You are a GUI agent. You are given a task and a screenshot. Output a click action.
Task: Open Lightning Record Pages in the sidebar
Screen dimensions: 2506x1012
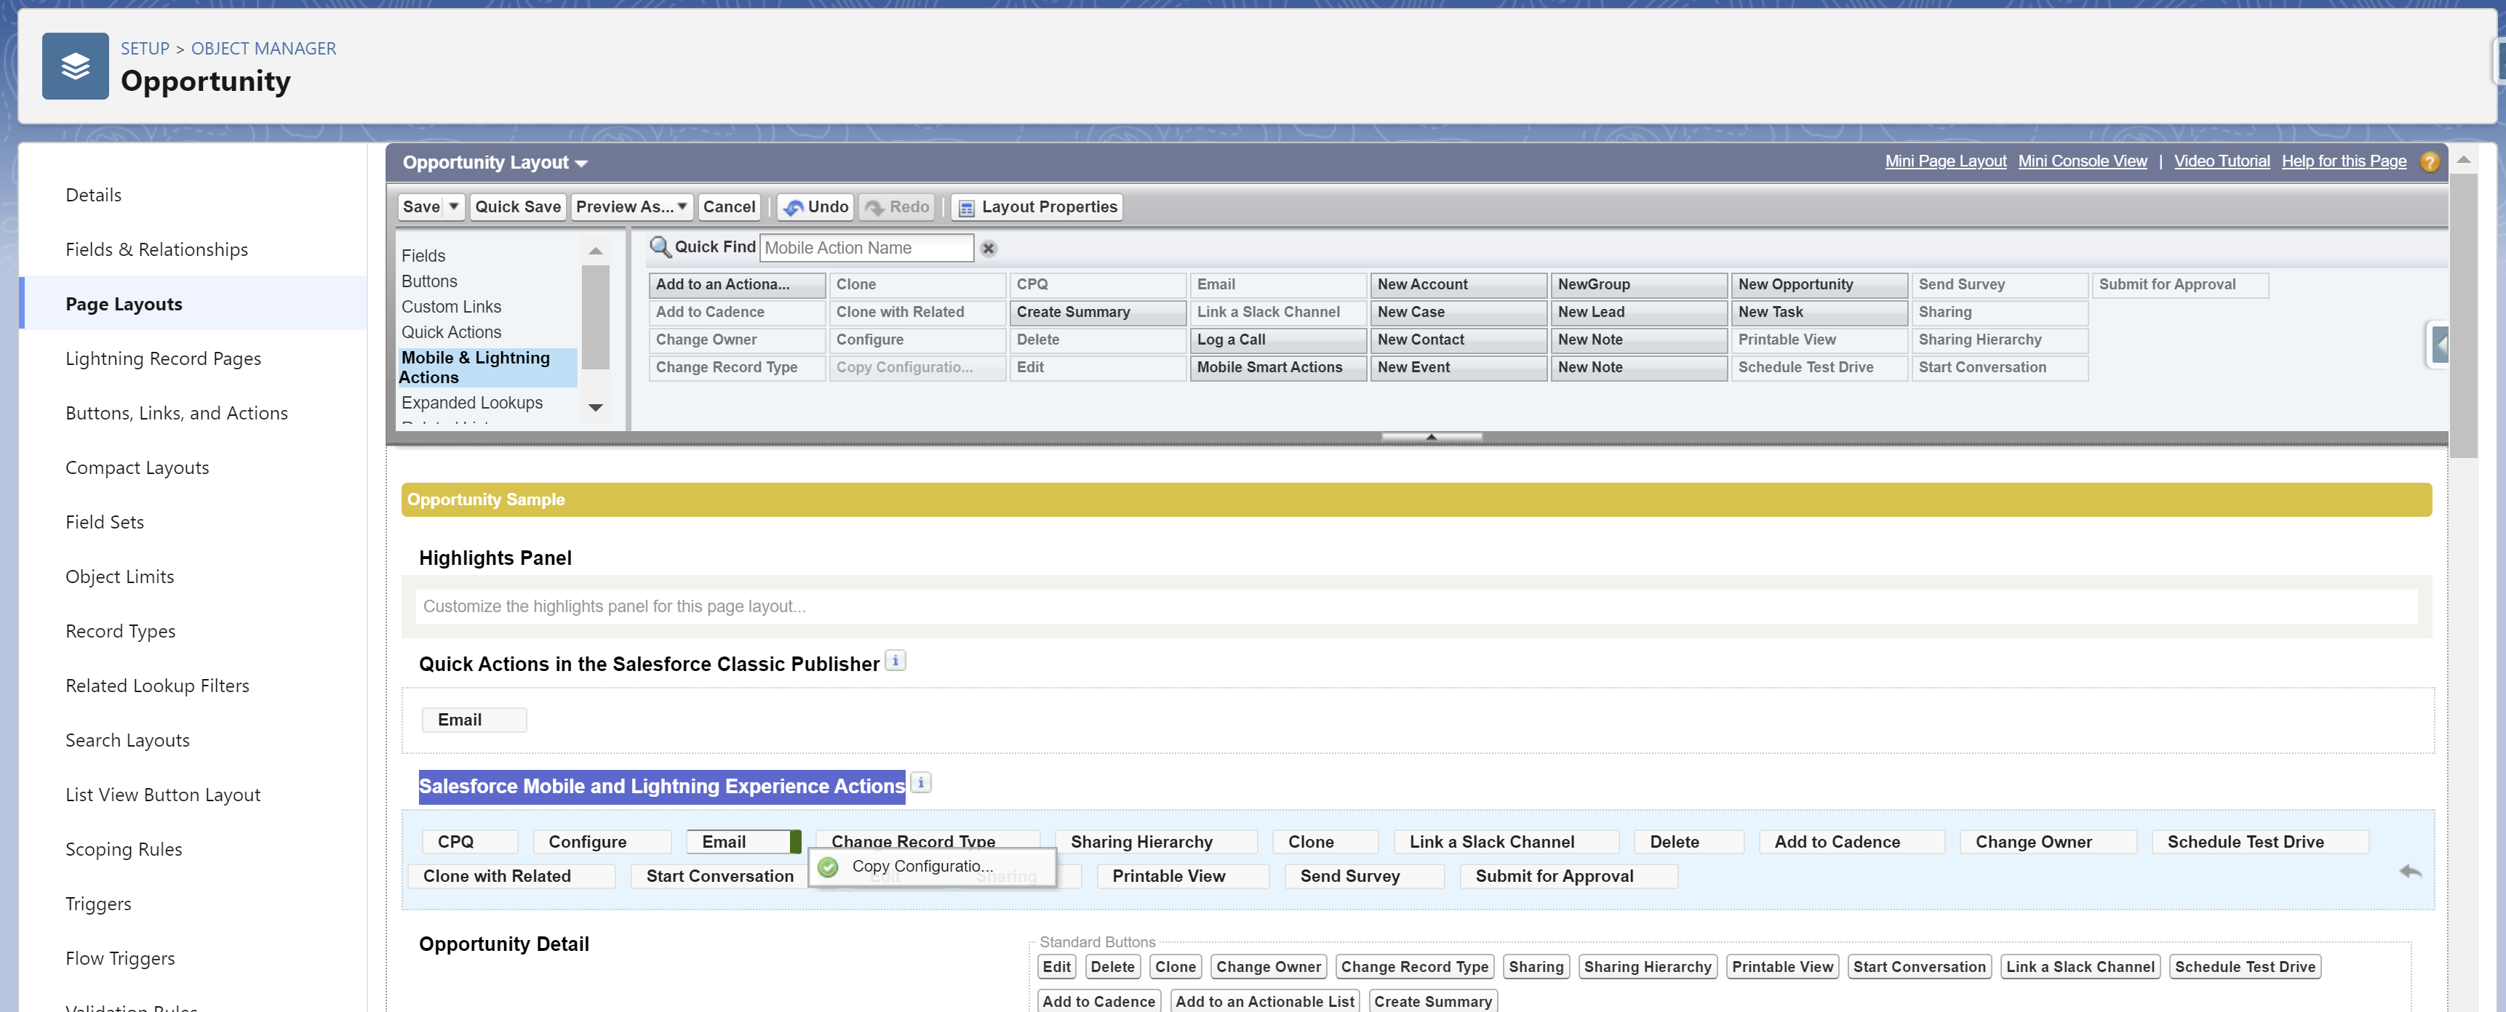point(164,358)
